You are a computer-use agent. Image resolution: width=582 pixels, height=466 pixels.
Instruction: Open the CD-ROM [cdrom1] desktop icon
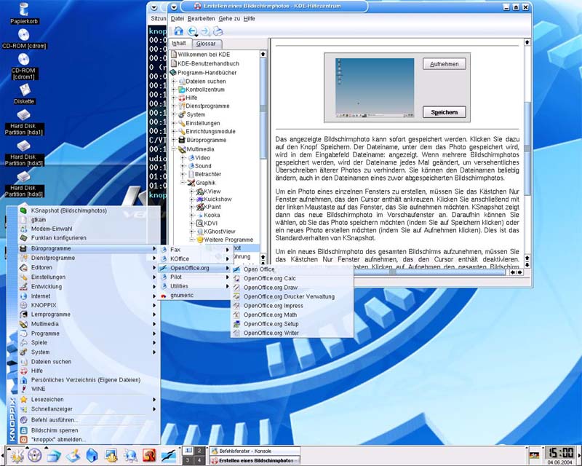[x=23, y=66]
